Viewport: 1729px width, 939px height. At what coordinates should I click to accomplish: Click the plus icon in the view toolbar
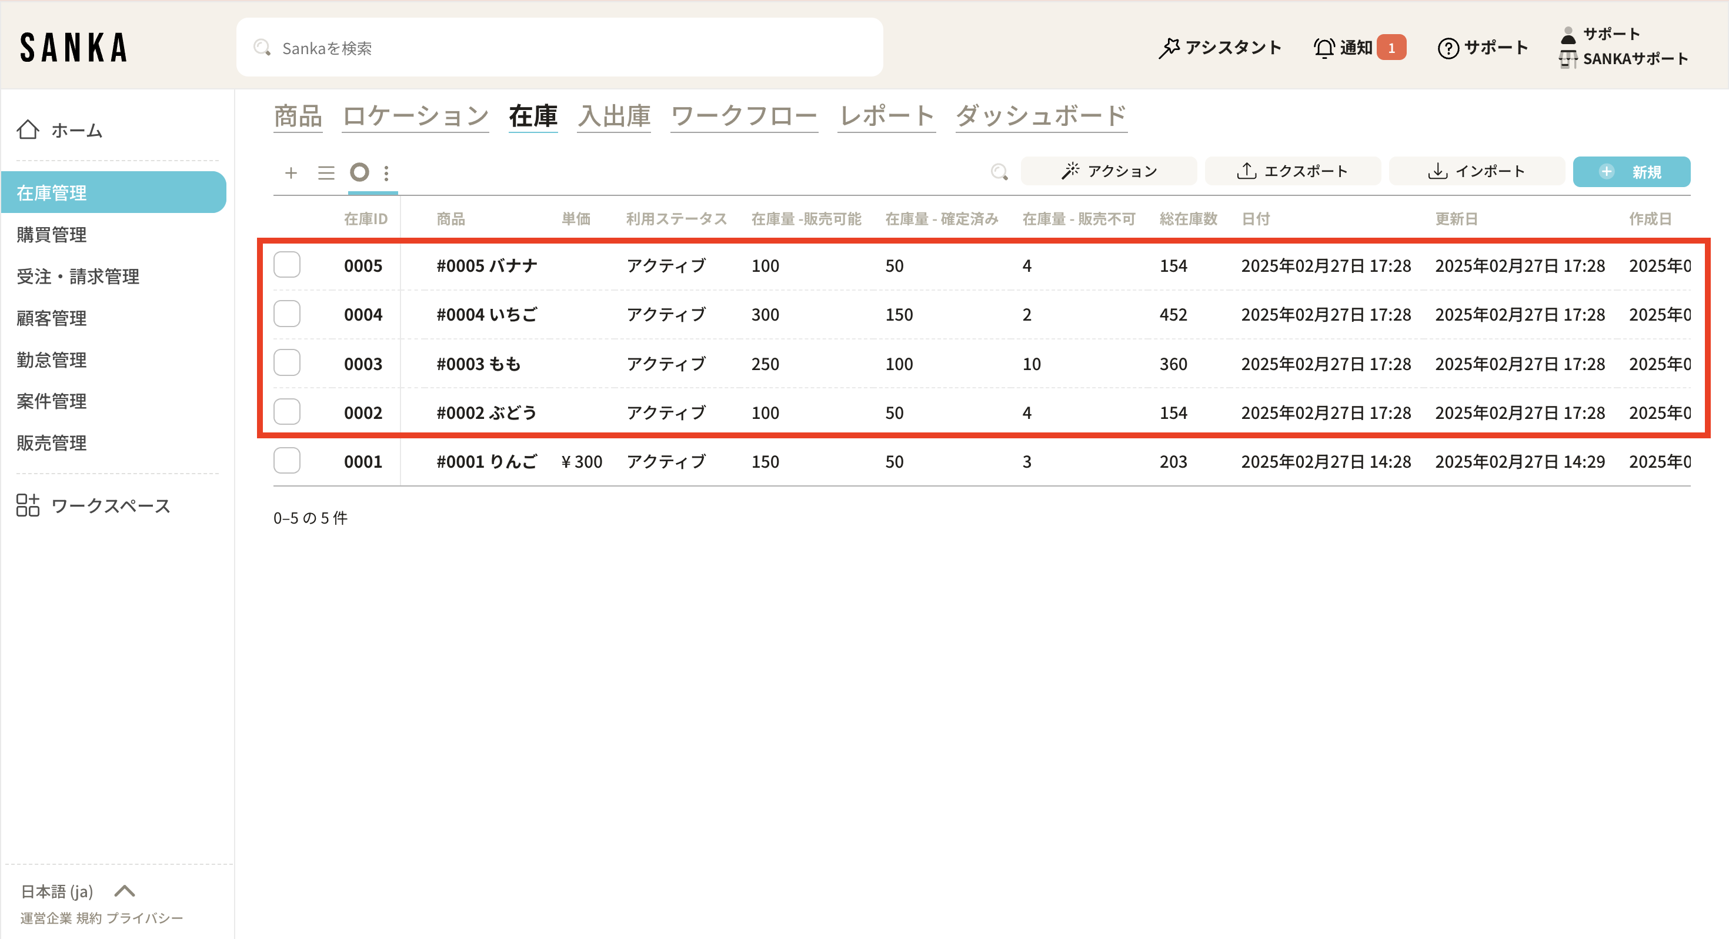click(291, 172)
